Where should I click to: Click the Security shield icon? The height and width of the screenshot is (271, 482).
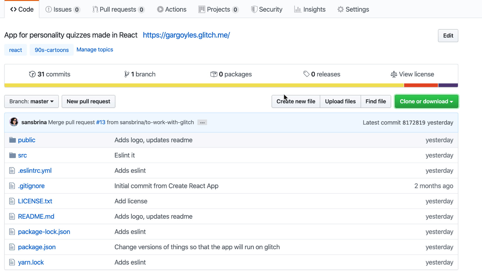tap(253, 9)
